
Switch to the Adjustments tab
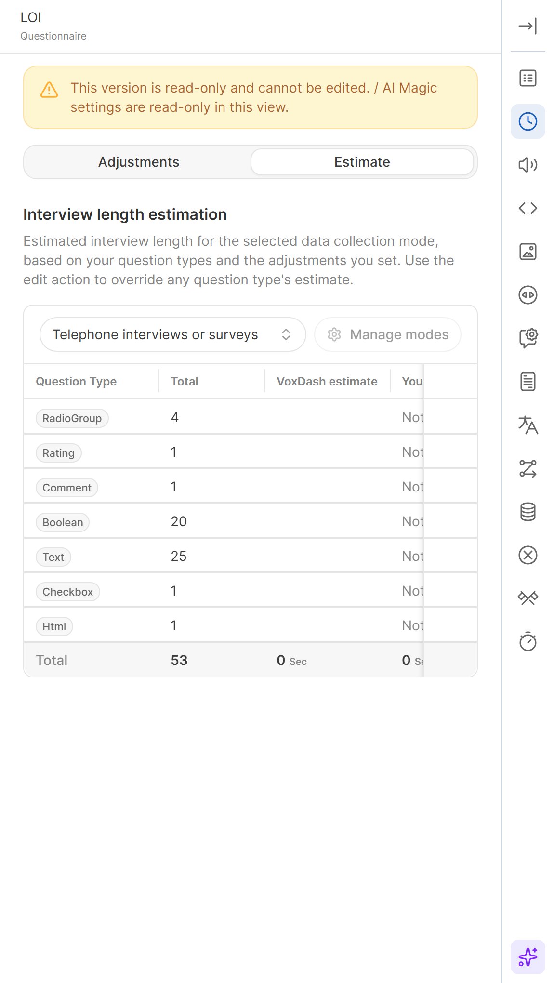[139, 162]
